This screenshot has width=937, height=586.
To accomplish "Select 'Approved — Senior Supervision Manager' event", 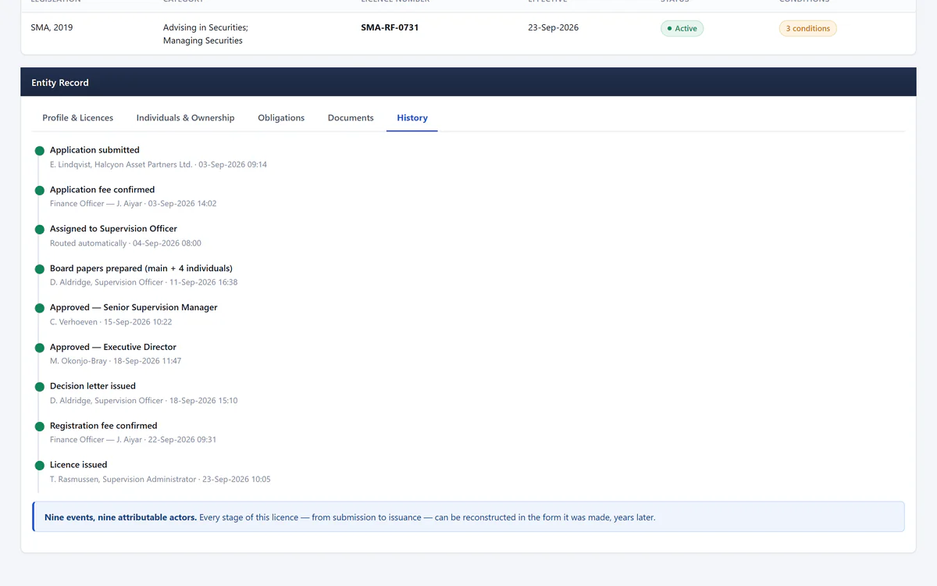I will pyautogui.click(x=134, y=308).
